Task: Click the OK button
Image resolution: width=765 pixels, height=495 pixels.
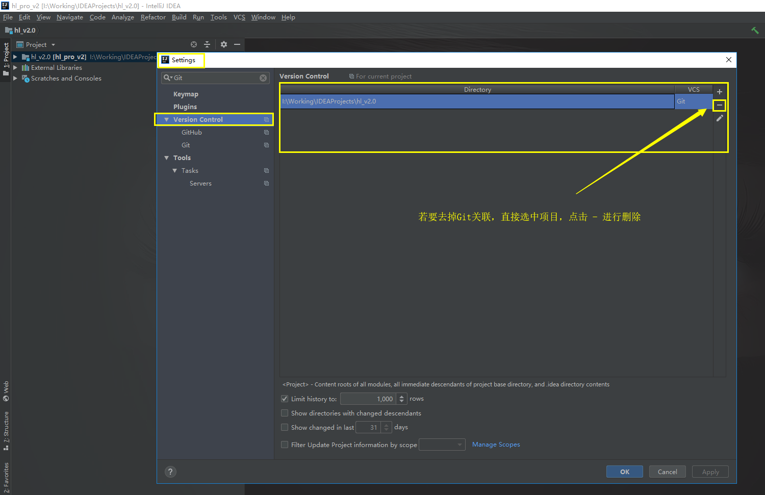Action: click(x=625, y=472)
